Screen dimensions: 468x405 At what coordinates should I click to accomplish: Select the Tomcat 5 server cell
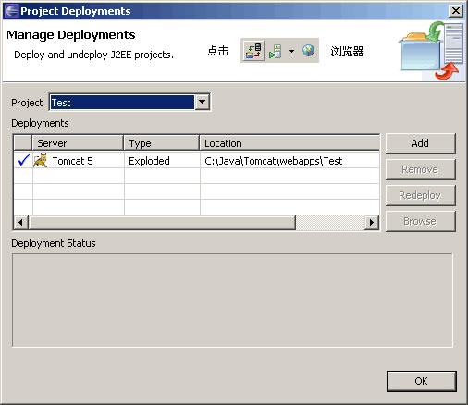79,161
